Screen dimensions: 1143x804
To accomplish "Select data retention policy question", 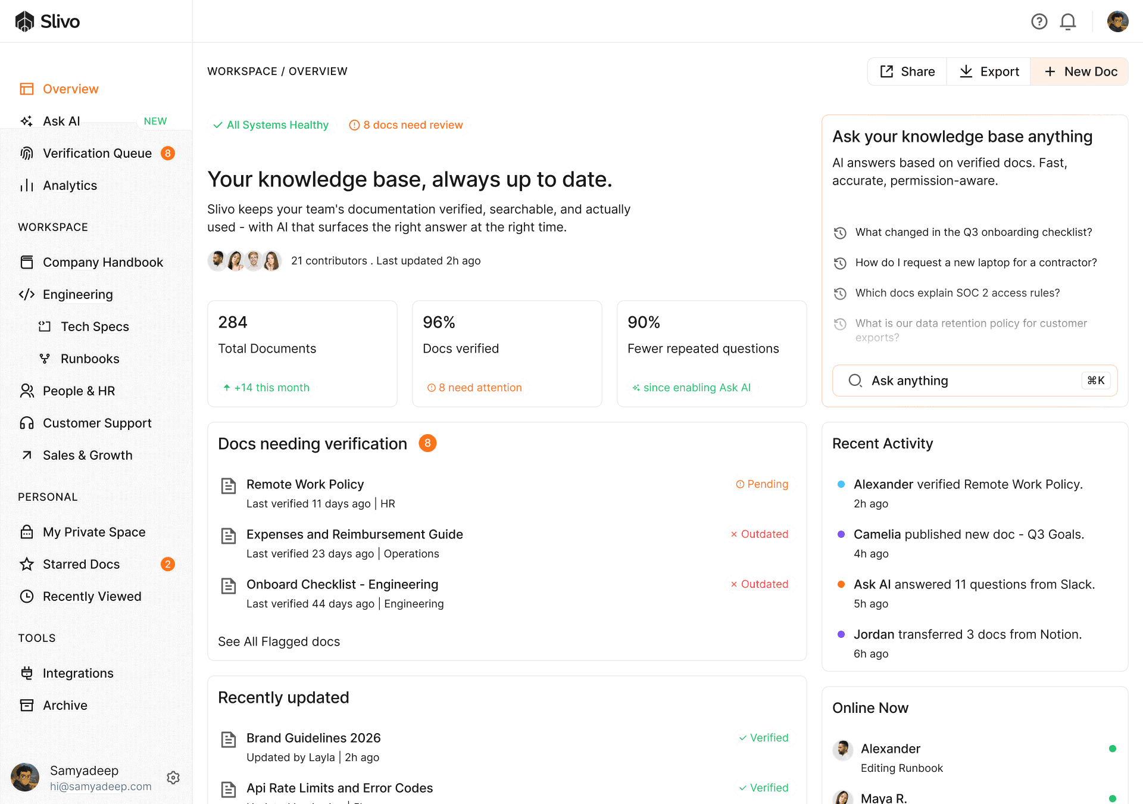I will click(x=972, y=331).
